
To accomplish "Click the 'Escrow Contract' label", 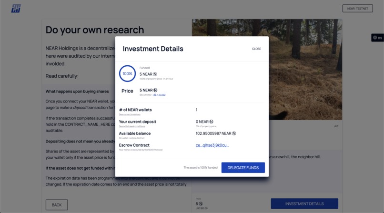I will 134,145.
